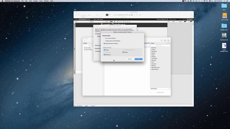Uncheck the Maximize window control checkbox
The width and height of the screenshot is (230, 129).
coord(105,55)
